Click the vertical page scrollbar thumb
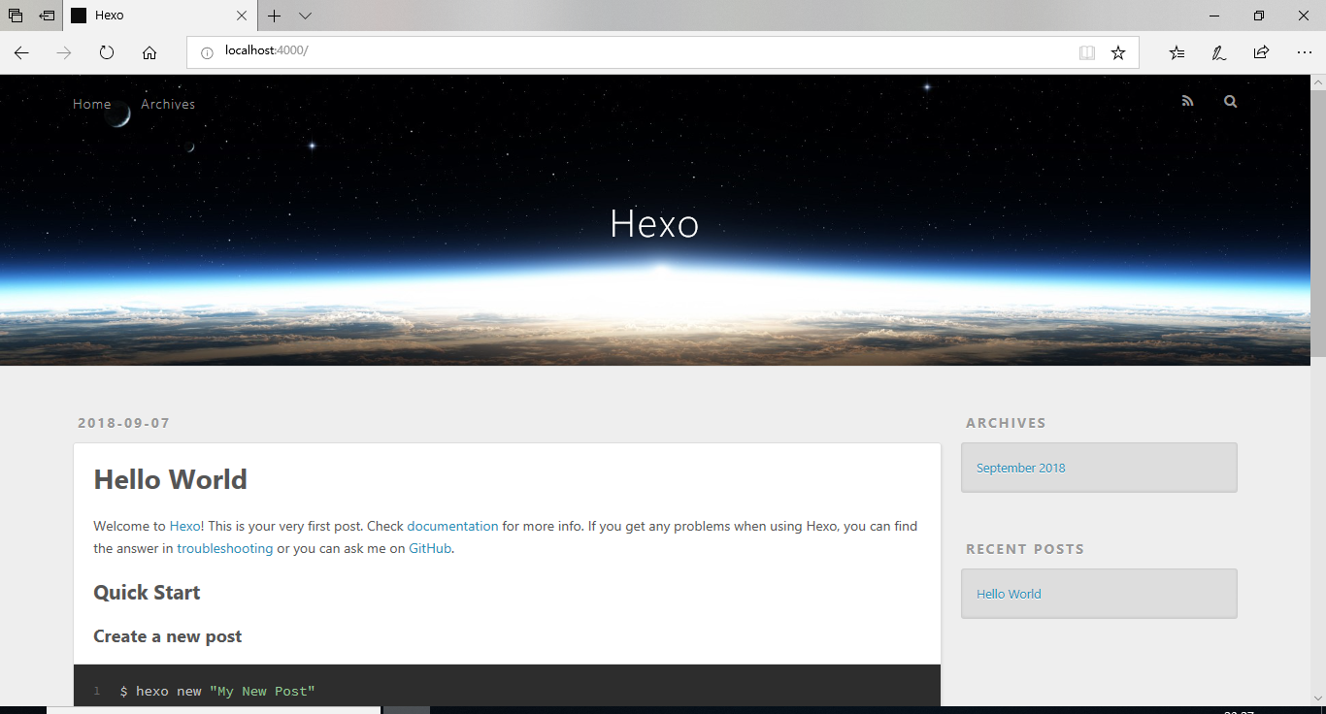1326x714 pixels. [1318, 223]
